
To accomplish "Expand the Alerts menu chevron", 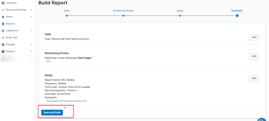I will click(x=31, y=17).
